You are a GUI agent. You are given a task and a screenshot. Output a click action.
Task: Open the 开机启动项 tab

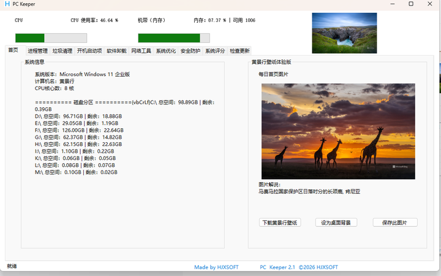point(89,51)
